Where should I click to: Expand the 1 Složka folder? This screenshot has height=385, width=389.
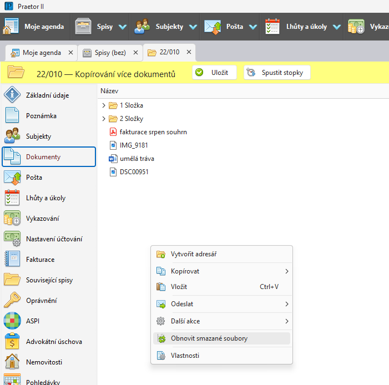104,105
